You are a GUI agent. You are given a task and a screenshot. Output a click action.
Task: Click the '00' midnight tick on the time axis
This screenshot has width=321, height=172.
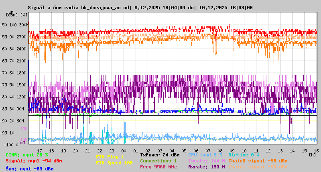(x=124, y=151)
